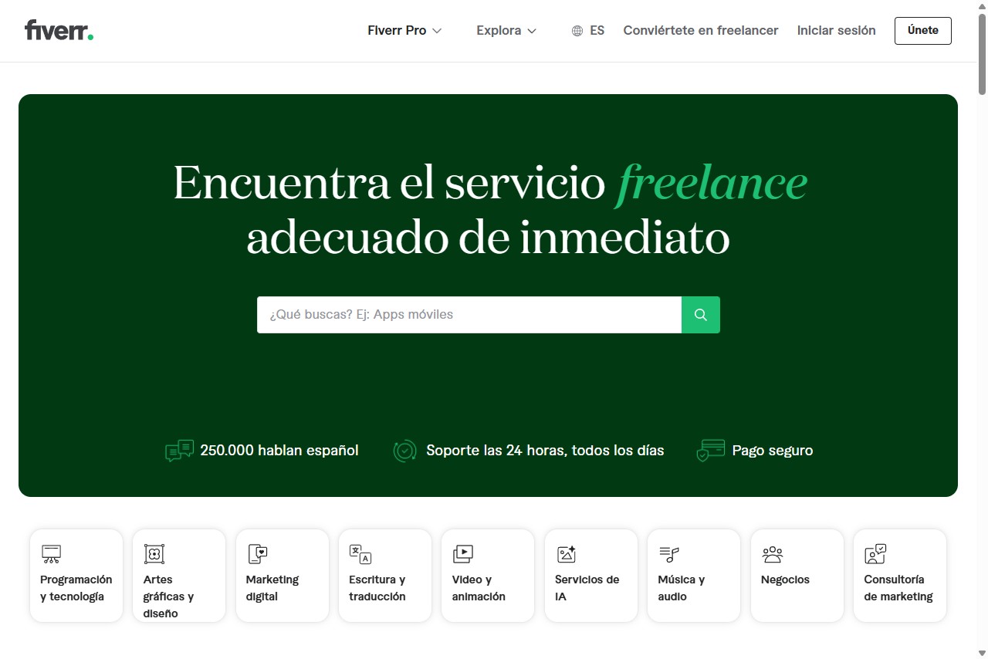Screen dimensions: 988x659
Task: Click the Video y animación play icon
Action: pos(463,554)
